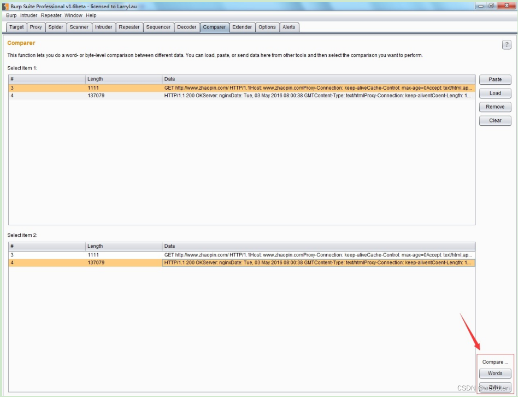Click length 137079 cell in item 2 table
Screen dimensions: 518x397
[x=123, y=262]
